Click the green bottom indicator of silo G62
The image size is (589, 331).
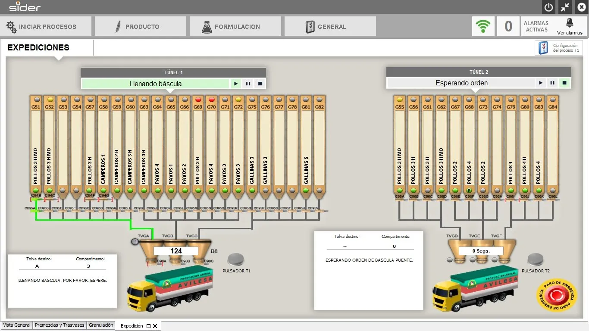[441, 190]
